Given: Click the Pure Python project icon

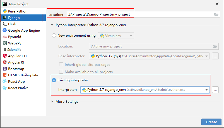Looking at the screenshot, I should click(x=5, y=11).
